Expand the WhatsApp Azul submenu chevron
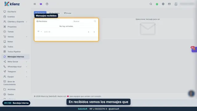Image resolution: width=197 pixels, height=111 pixels. point(26,67)
